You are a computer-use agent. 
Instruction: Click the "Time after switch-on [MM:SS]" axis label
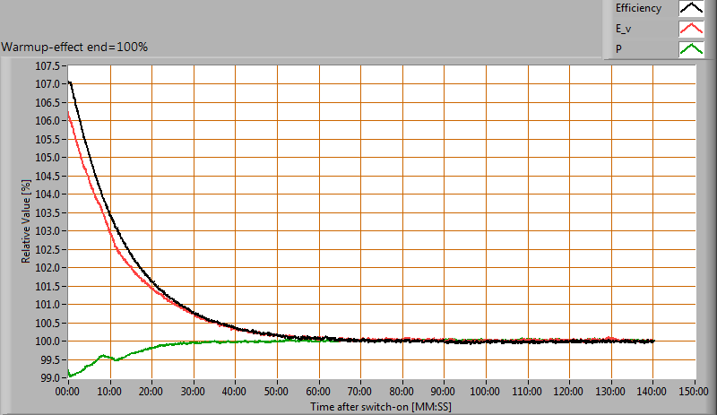[x=381, y=407]
